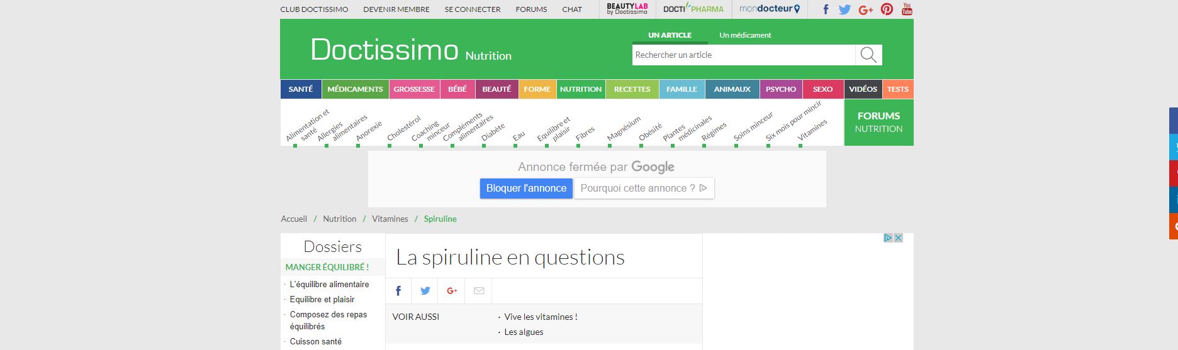Open Chat in top bar

pos(572,9)
